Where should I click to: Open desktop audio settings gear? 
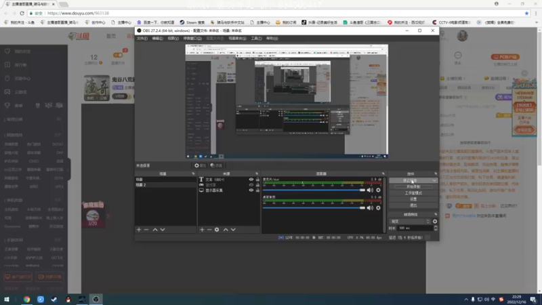(x=378, y=208)
